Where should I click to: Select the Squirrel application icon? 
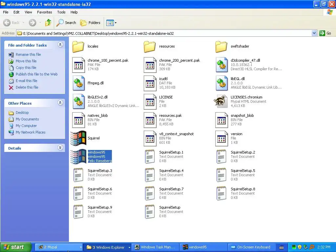click(78, 138)
